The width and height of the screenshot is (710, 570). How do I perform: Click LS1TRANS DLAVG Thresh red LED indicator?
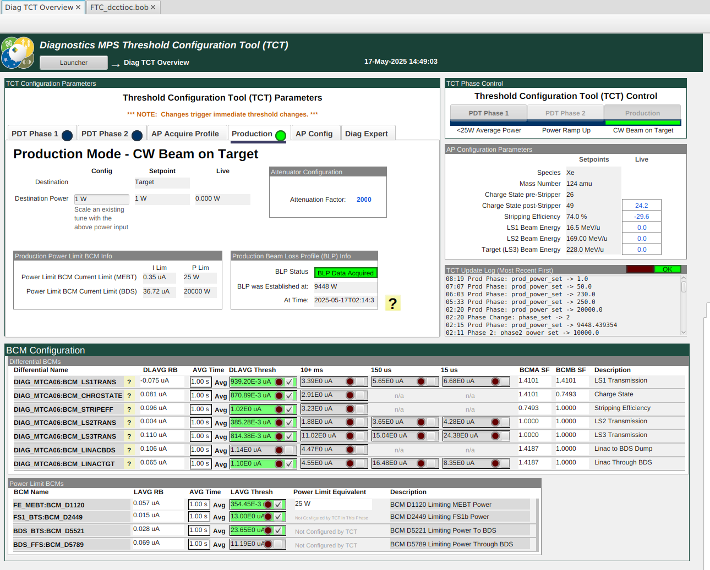279,382
